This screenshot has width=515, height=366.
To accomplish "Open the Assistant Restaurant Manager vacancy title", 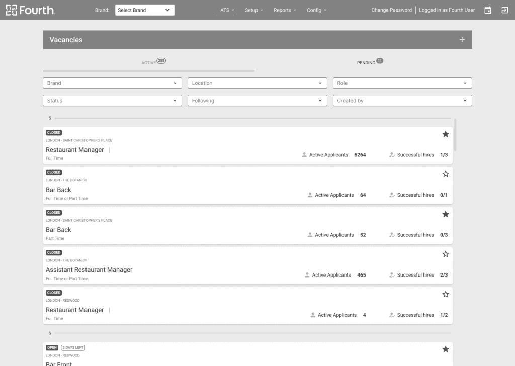I will pos(89,270).
